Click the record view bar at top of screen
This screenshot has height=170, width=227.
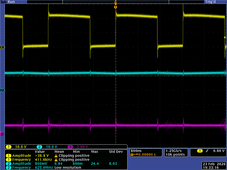(x=116, y=2)
